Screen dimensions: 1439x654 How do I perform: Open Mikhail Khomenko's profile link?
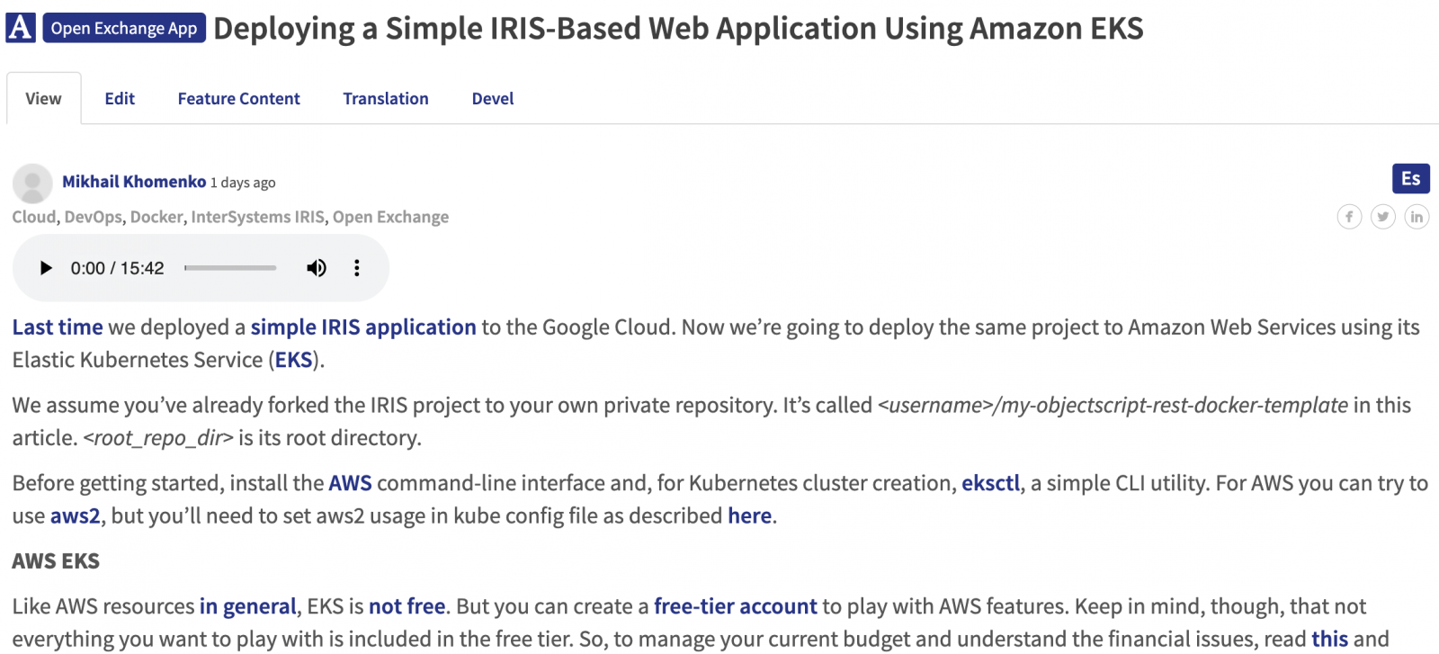(x=134, y=182)
